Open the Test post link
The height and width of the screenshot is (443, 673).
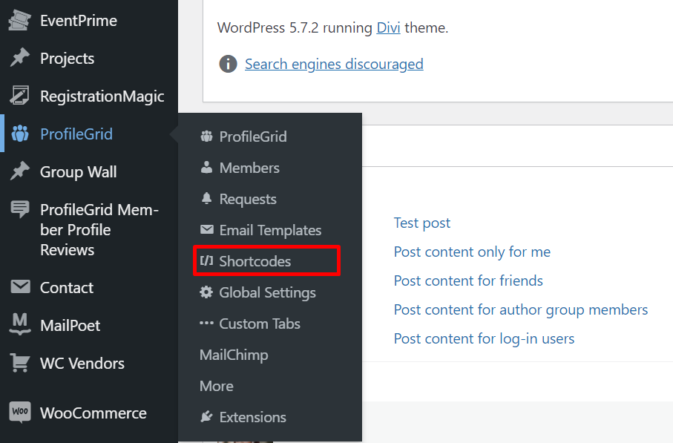pyautogui.click(x=421, y=223)
